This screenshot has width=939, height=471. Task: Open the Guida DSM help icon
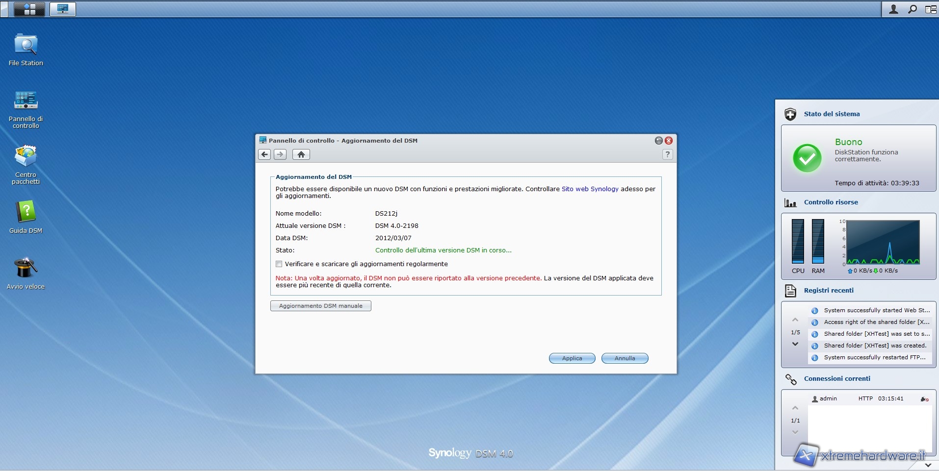coord(26,213)
